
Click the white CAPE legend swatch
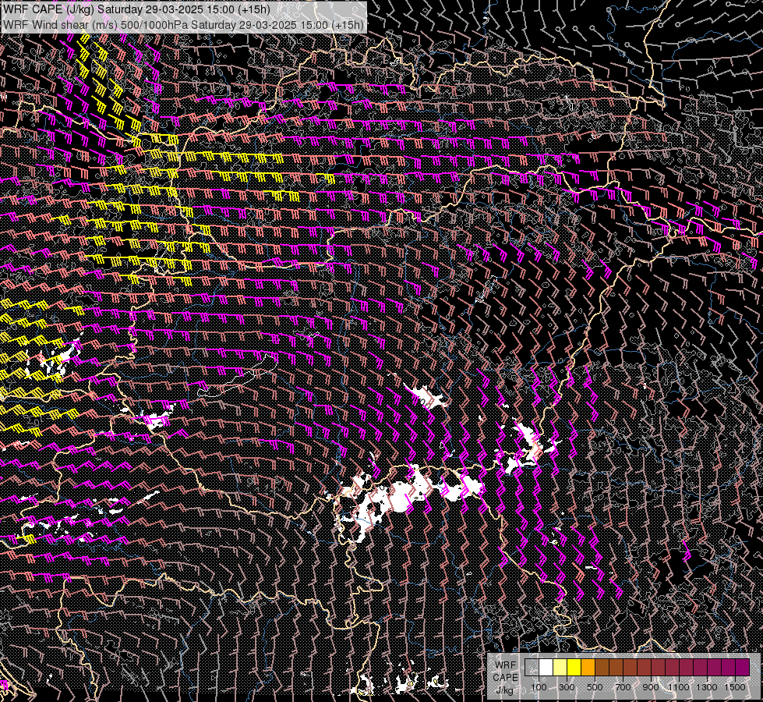click(x=546, y=668)
